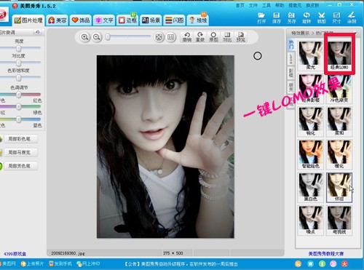Open the 首页 menu item
Viewport: 364px width, 270px height.
(x=240, y=5)
